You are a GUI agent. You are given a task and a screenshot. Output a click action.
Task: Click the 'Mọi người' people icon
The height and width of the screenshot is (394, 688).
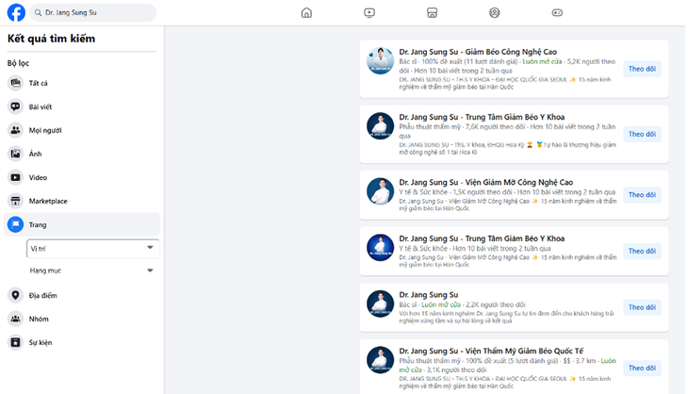click(x=15, y=130)
